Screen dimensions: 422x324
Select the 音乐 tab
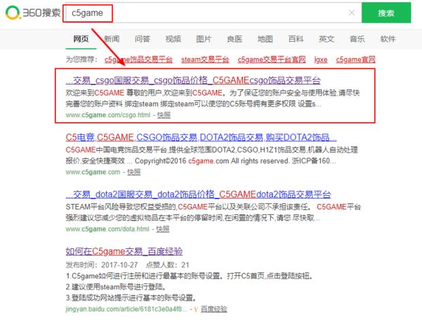[357, 39]
